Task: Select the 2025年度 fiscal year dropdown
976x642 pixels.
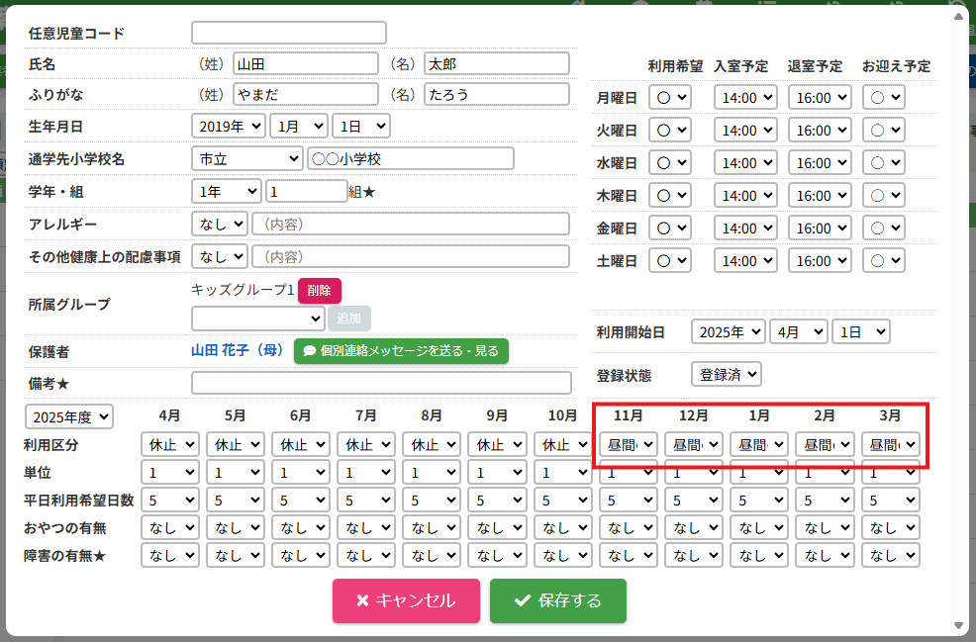Action: [69, 416]
